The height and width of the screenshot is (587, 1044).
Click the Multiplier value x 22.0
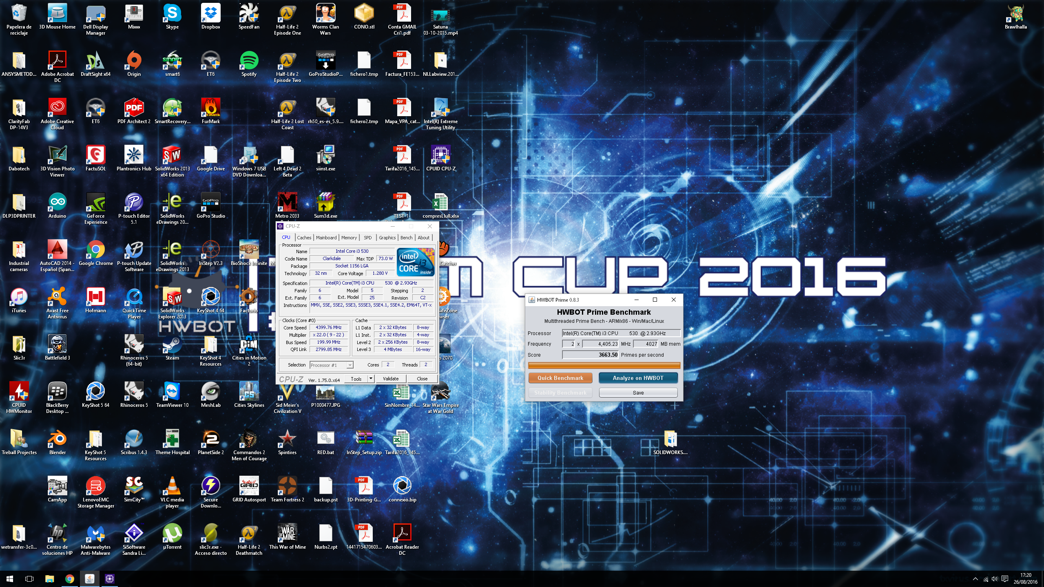[329, 335]
